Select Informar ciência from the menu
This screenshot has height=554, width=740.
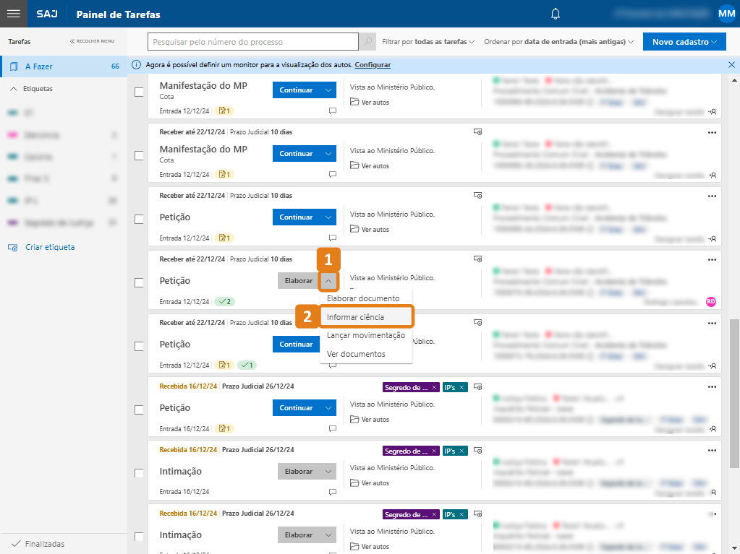pyautogui.click(x=355, y=317)
